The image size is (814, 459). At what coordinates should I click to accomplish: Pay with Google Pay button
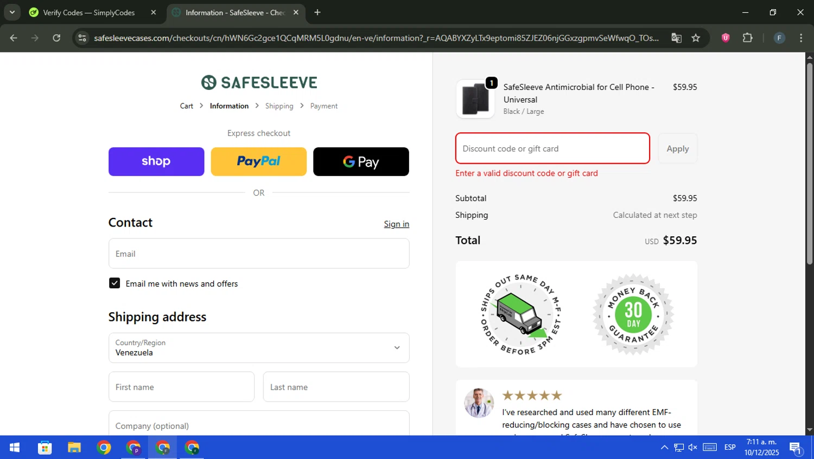tap(361, 161)
